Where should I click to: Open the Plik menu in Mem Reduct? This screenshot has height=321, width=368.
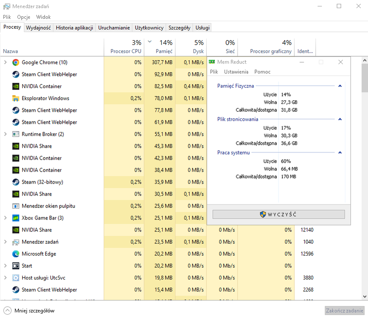pyautogui.click(x=214, y=71)
